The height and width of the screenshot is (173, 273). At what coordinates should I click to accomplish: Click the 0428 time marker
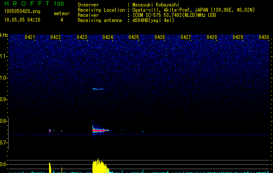(x=212, y=37)
